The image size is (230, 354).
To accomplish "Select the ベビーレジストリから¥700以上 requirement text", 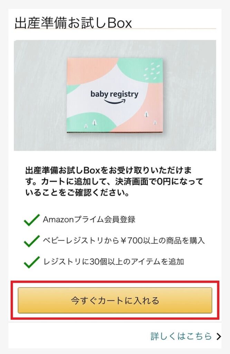I will pyautogui.click(x=124, y=241).
